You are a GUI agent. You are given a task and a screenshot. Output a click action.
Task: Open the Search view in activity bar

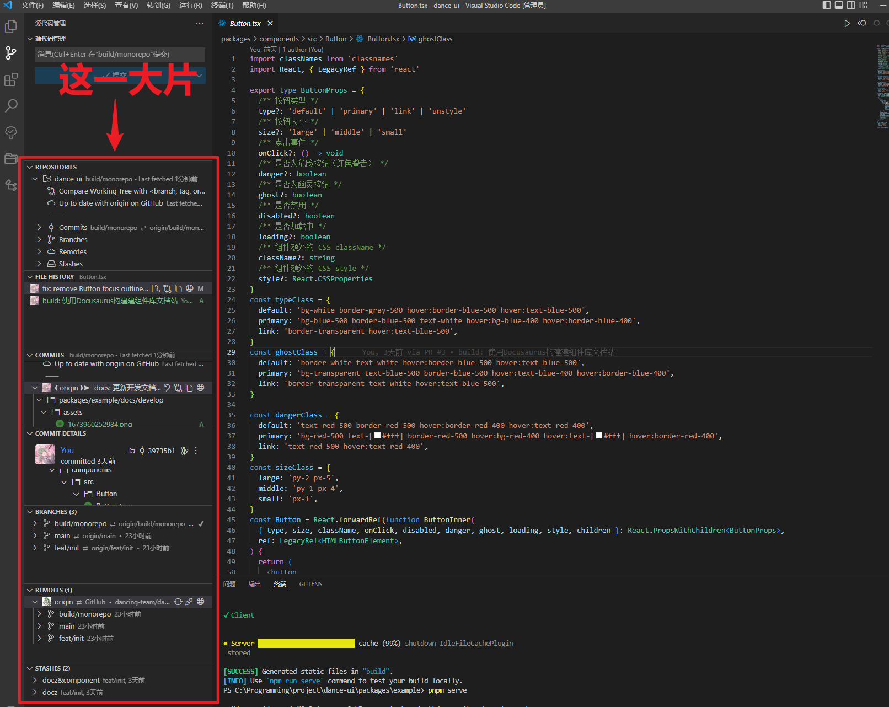coord(11,105)
